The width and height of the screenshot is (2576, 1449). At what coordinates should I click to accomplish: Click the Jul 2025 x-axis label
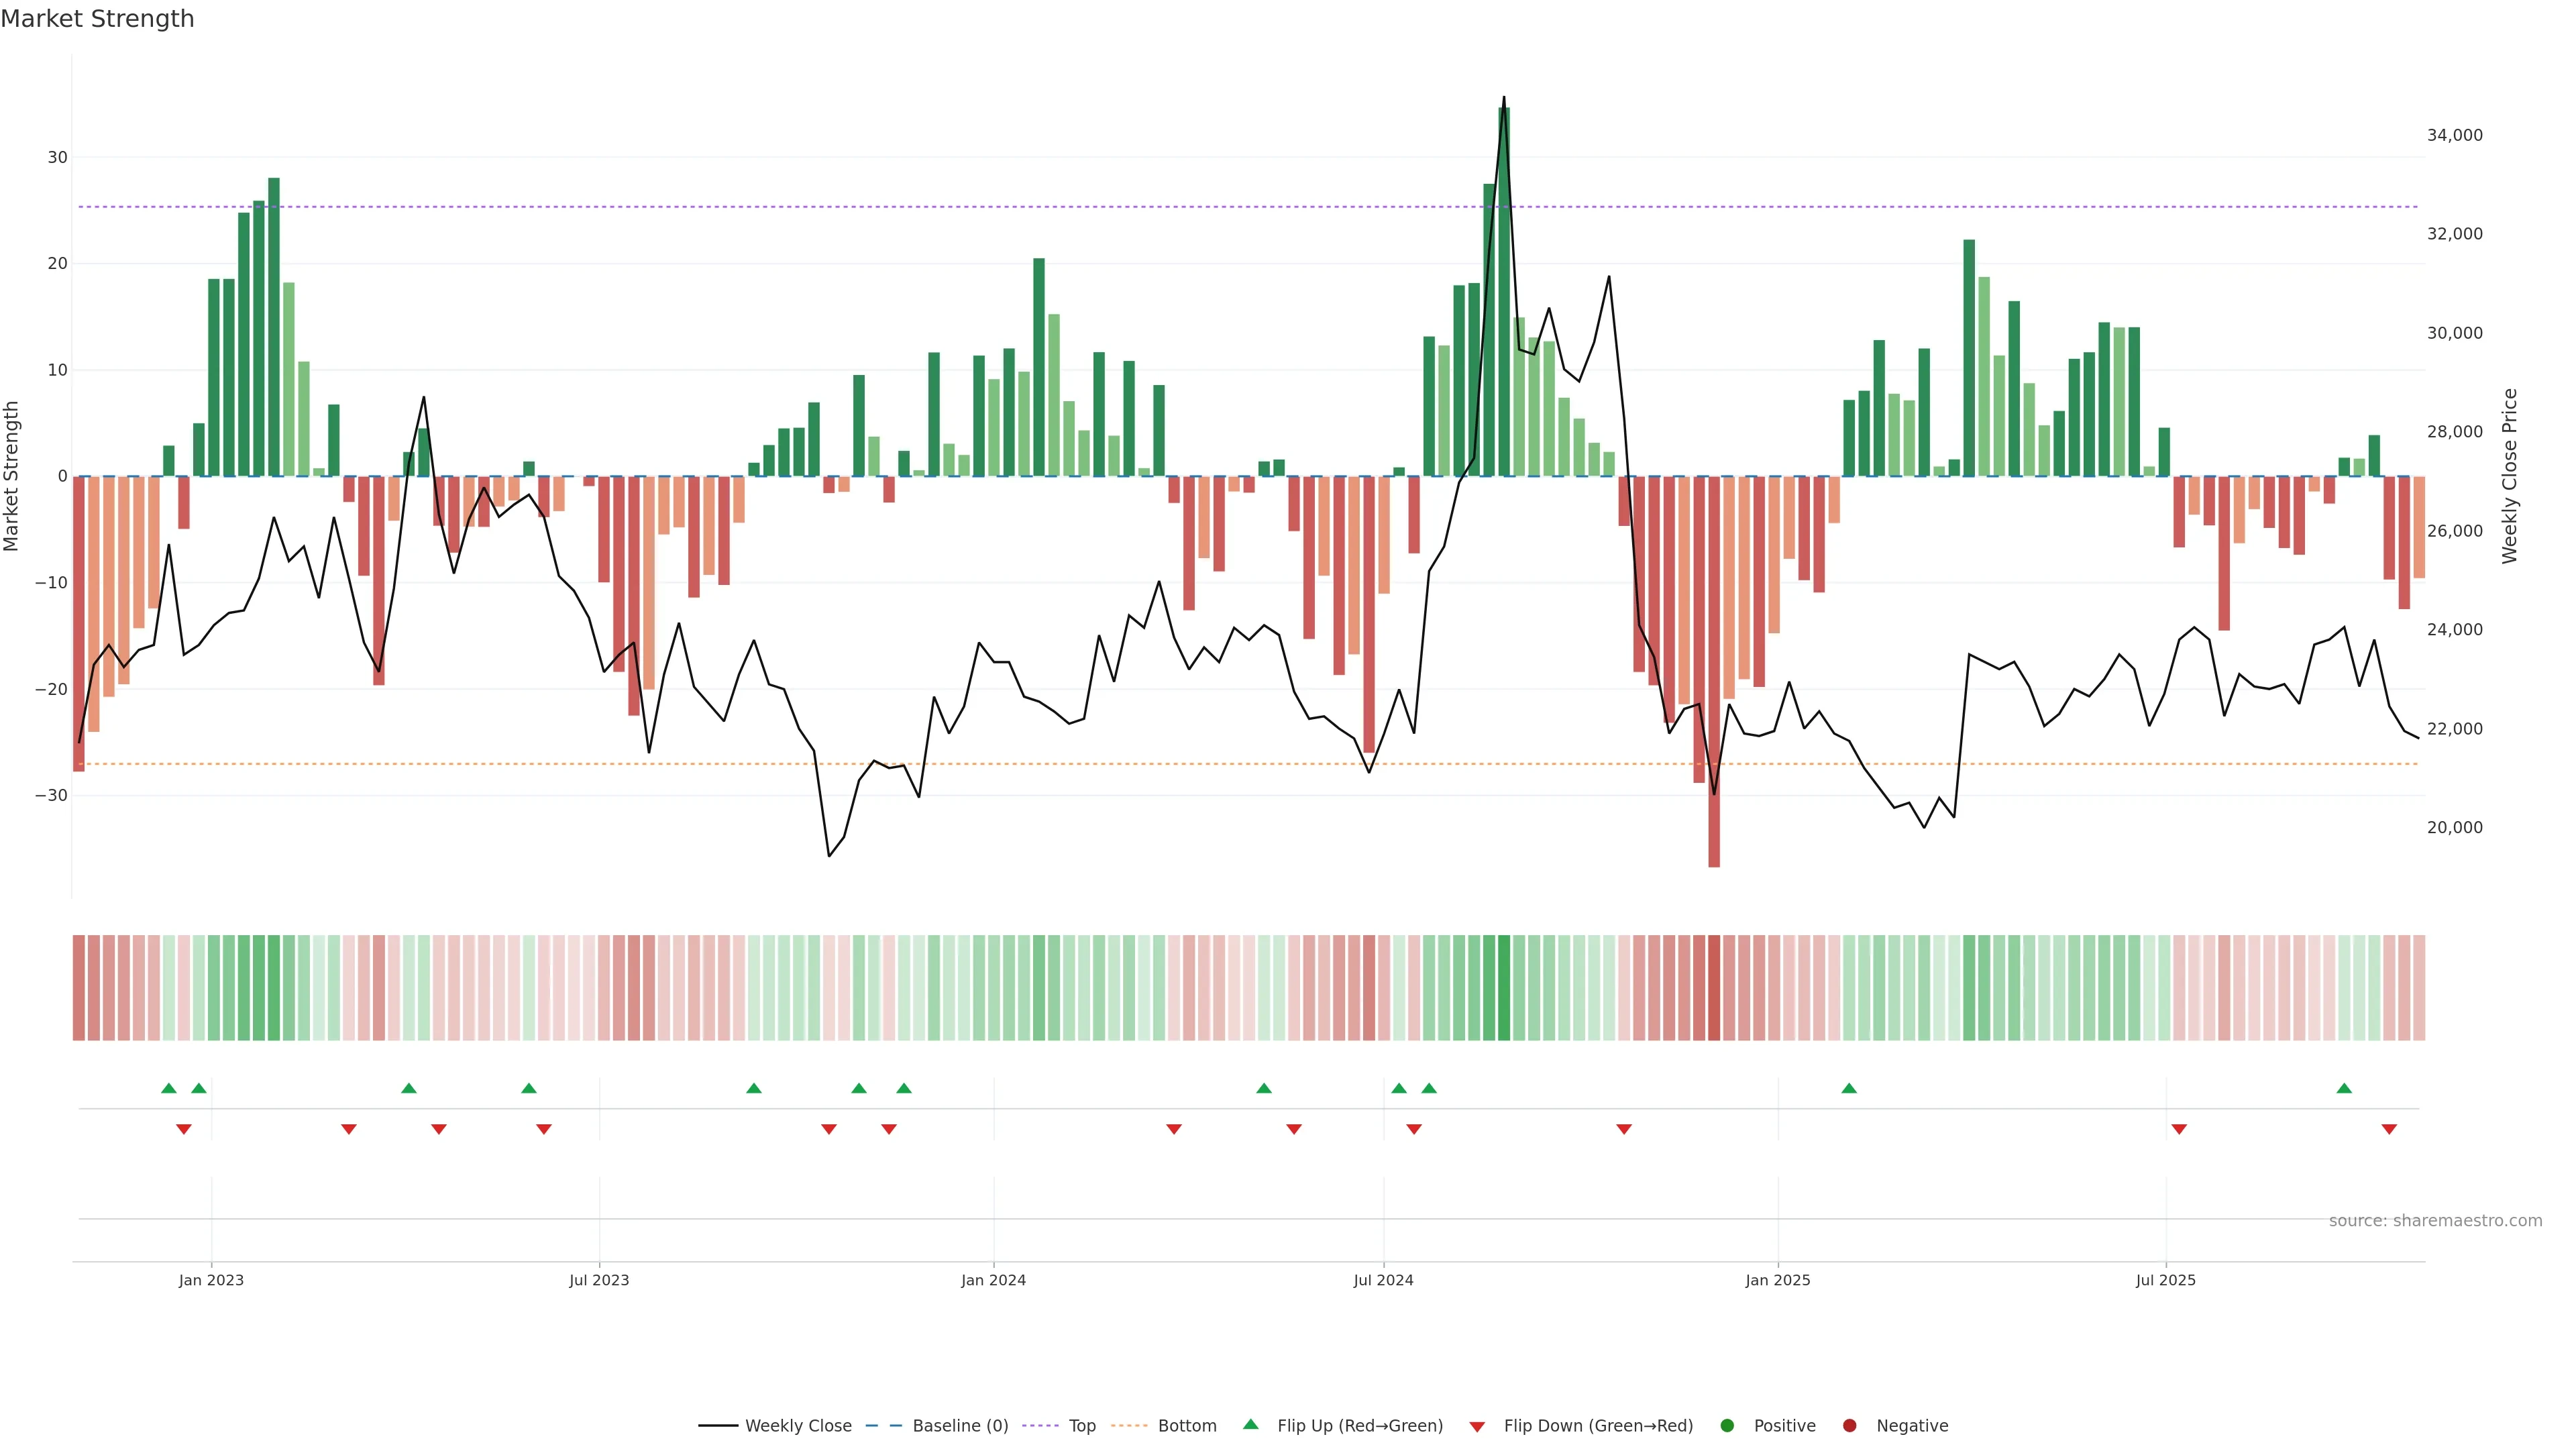click(2165, 1280)
